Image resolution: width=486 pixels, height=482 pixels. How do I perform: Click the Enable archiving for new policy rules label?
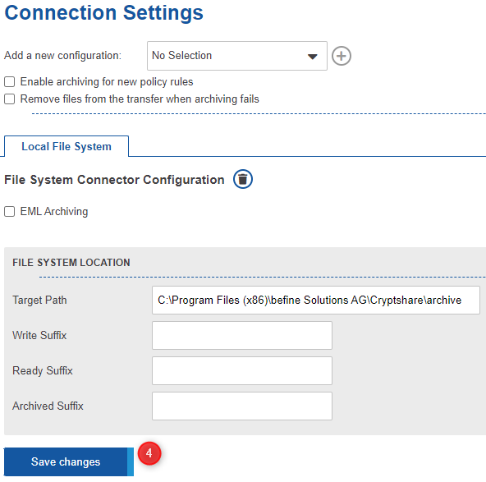[107, 82]
